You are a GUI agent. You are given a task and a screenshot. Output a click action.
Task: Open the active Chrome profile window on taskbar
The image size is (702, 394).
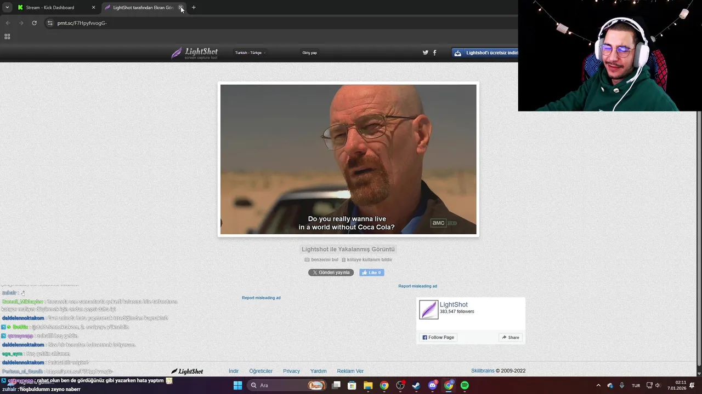pos(449,385)
